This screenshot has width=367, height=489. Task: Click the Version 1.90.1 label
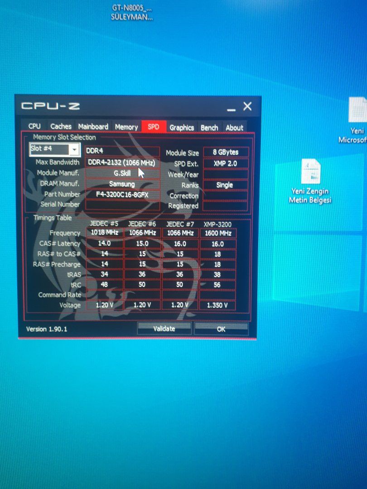[x=47, y=329]
